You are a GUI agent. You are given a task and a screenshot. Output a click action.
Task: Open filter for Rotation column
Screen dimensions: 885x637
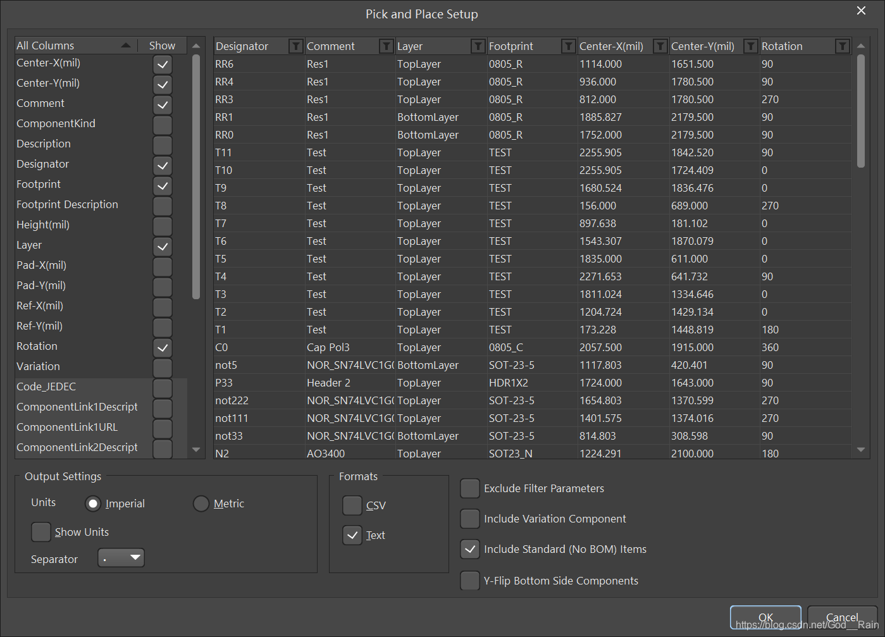click(843, 46)
